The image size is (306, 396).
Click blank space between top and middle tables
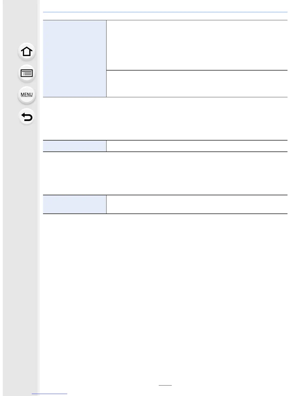[165, 118]
